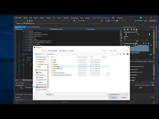Click the stop debugging square in the toolbar

pos(117,20)
